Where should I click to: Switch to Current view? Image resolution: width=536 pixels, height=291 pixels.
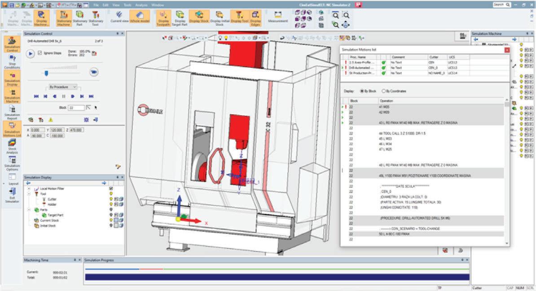tap(119, 17)
